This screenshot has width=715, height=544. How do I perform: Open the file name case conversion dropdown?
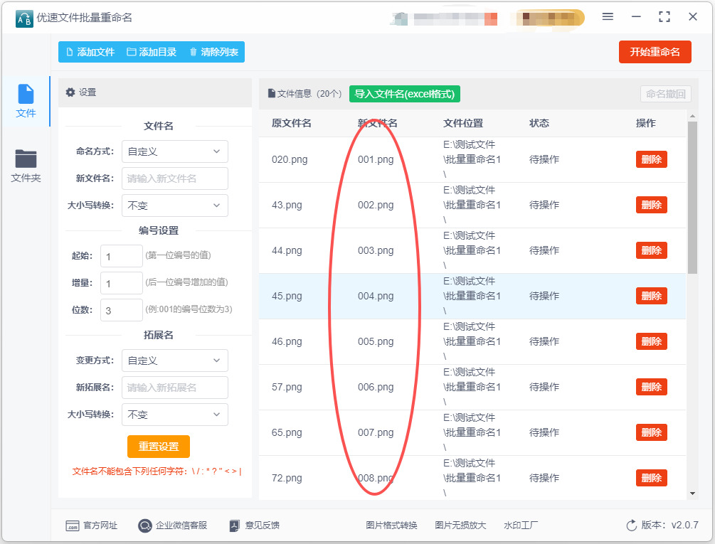click(175, 206)
